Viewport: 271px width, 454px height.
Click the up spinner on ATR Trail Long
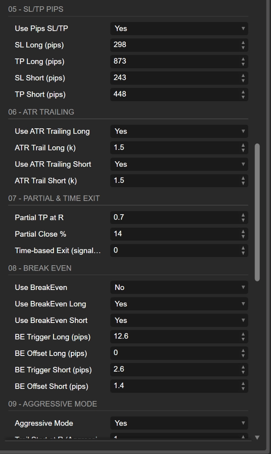pos(242,145)
